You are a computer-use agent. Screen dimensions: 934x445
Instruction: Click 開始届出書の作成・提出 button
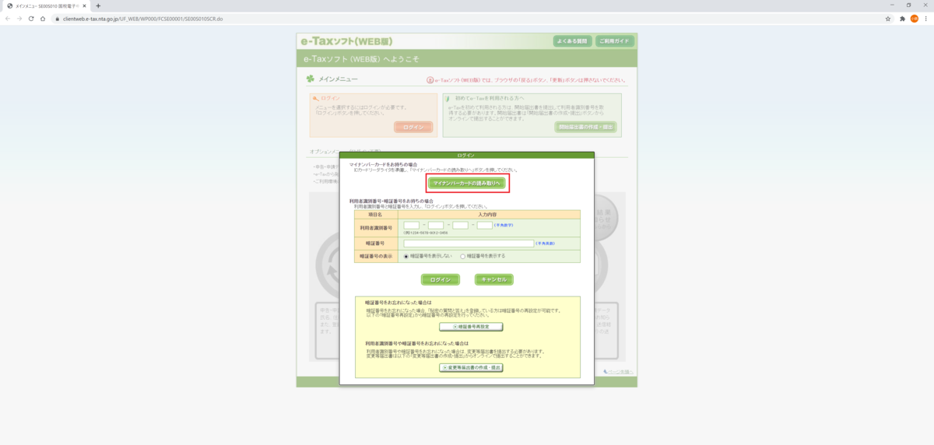click(585, 127)
